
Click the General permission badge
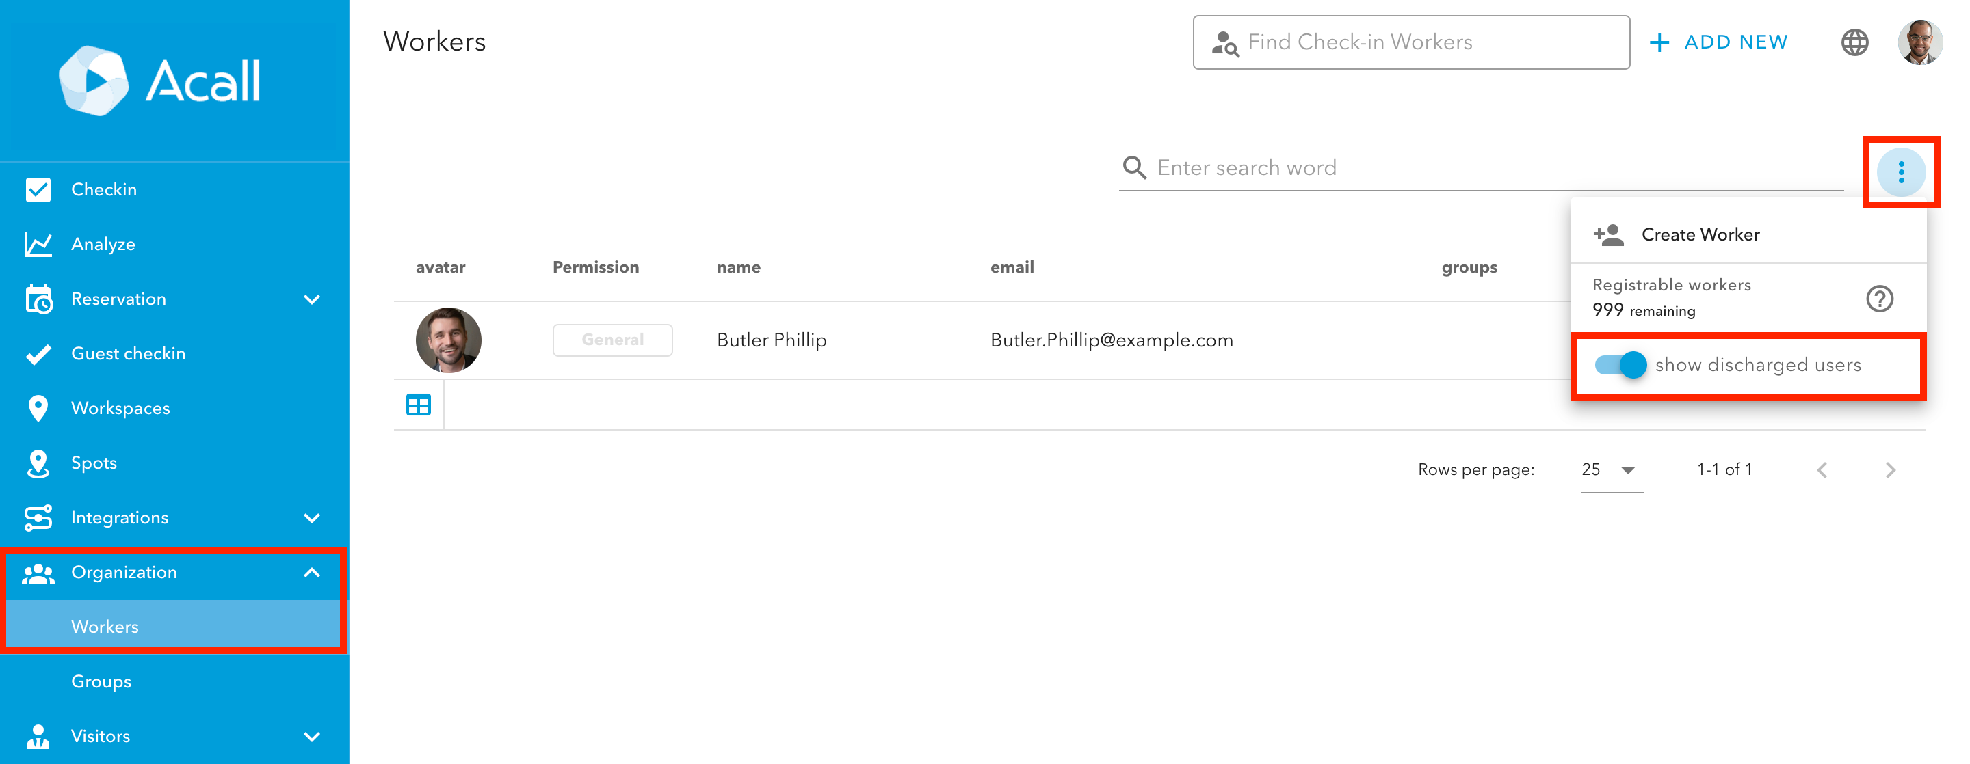pos(612,340)
